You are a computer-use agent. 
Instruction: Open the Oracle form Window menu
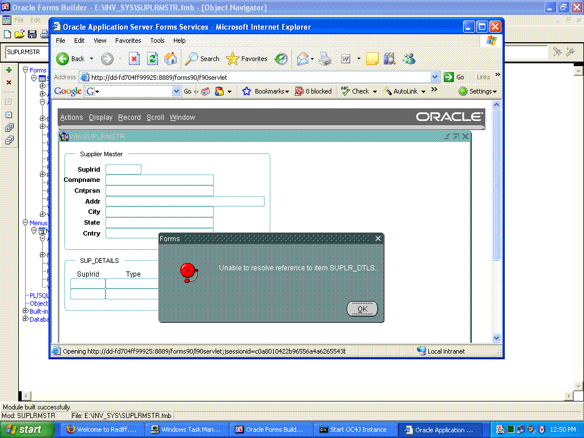tap(182, 117)
